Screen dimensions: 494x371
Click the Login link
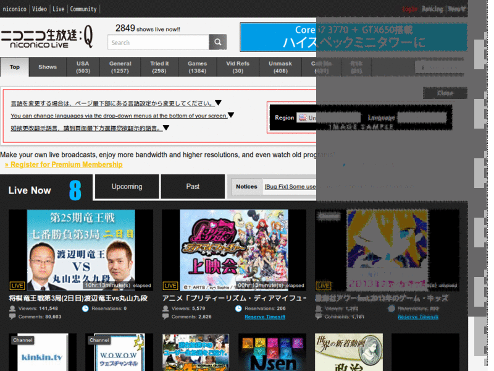[409, 9]
